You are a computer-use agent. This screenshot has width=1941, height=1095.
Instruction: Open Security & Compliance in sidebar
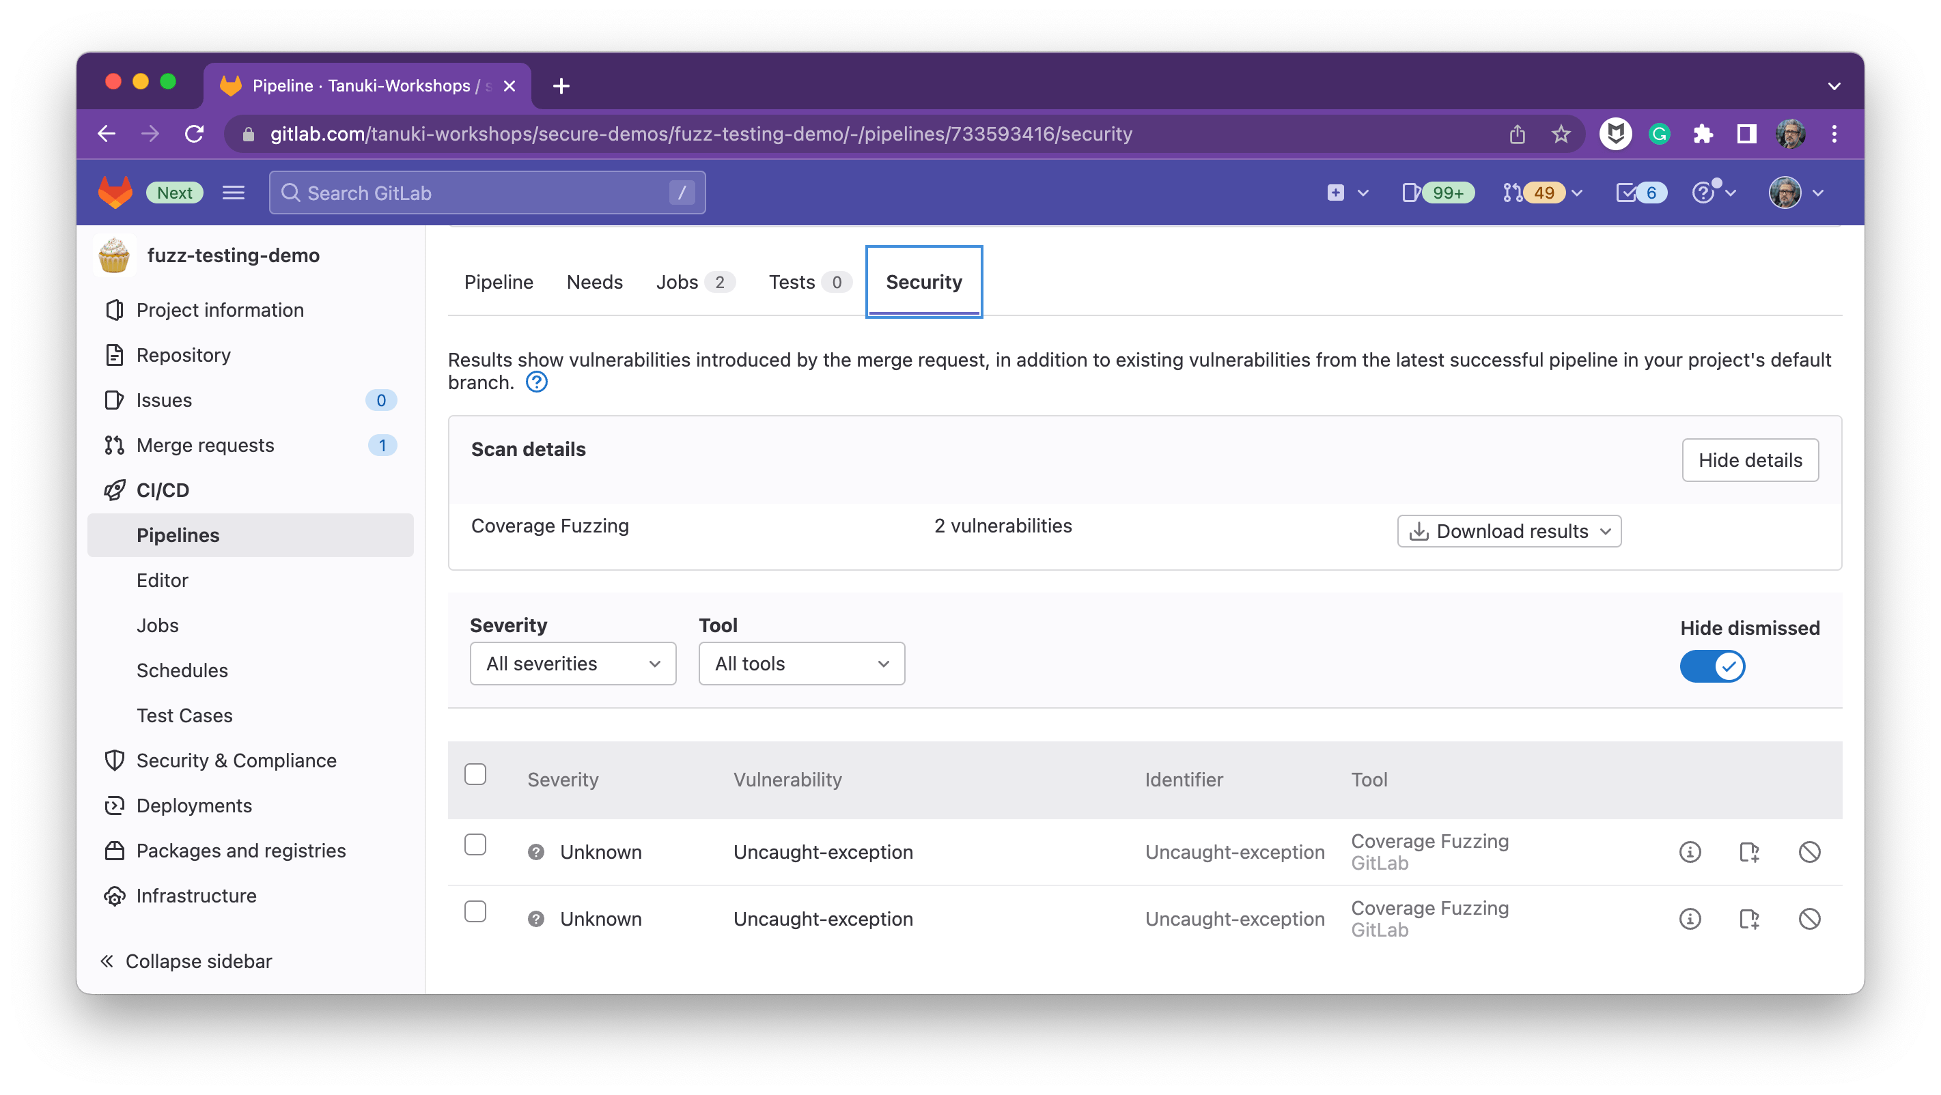(x=236, y=760)
